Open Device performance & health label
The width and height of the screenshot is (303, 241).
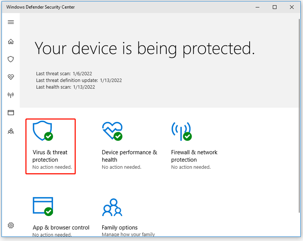click(130, 156)
